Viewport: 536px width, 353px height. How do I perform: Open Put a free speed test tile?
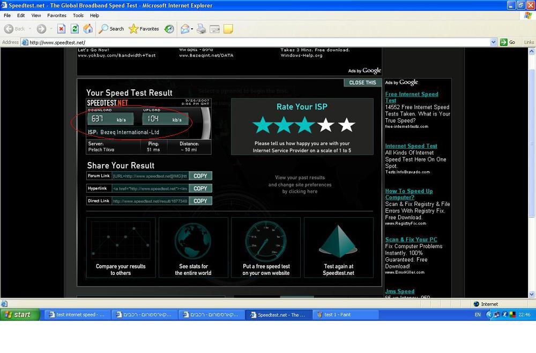(266, 248)
